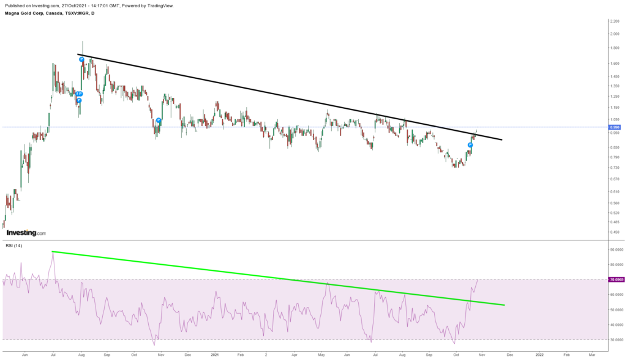Click the Published on Investing.com header line
Image resolution: width=627 pixels, height=359 pixels.
coord(89,6)
